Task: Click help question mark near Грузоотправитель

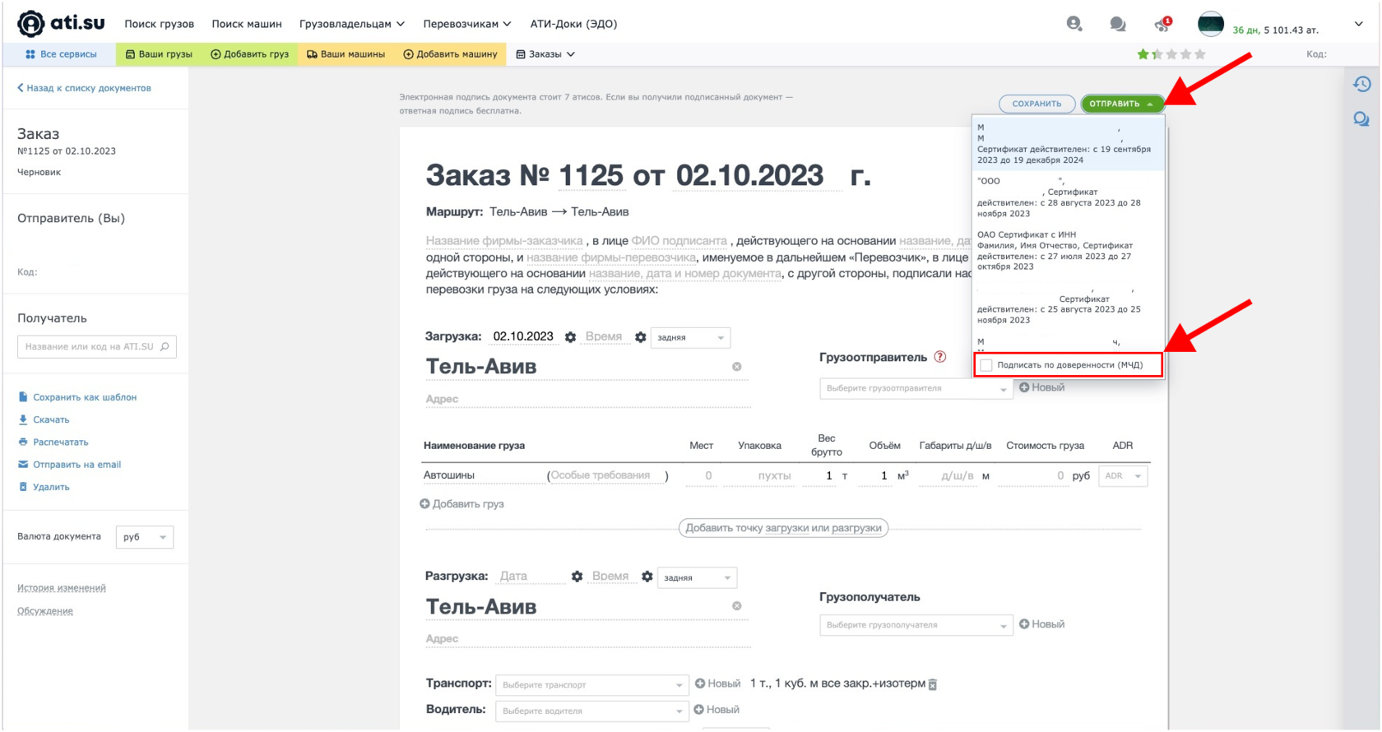Action: [940, 357]
